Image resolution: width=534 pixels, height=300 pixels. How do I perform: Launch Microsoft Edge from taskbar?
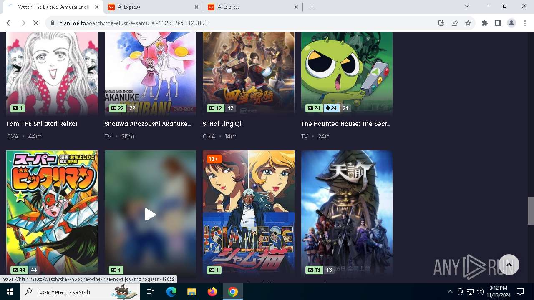point(171,292)
